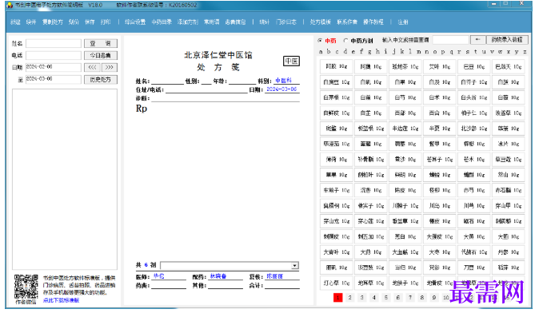The height and width of the screenshot is (317, 539).
Task: Click 划价 in the top toolbar
Action: (x=74, y=22)
